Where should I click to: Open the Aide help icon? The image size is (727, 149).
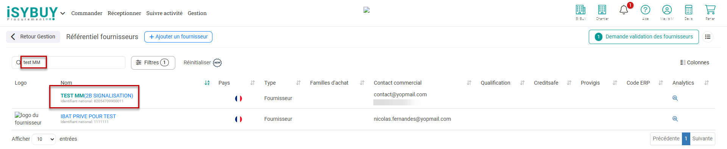tap(645, 10)
